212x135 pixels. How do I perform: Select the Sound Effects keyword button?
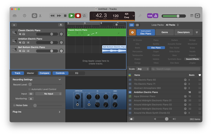192,59
